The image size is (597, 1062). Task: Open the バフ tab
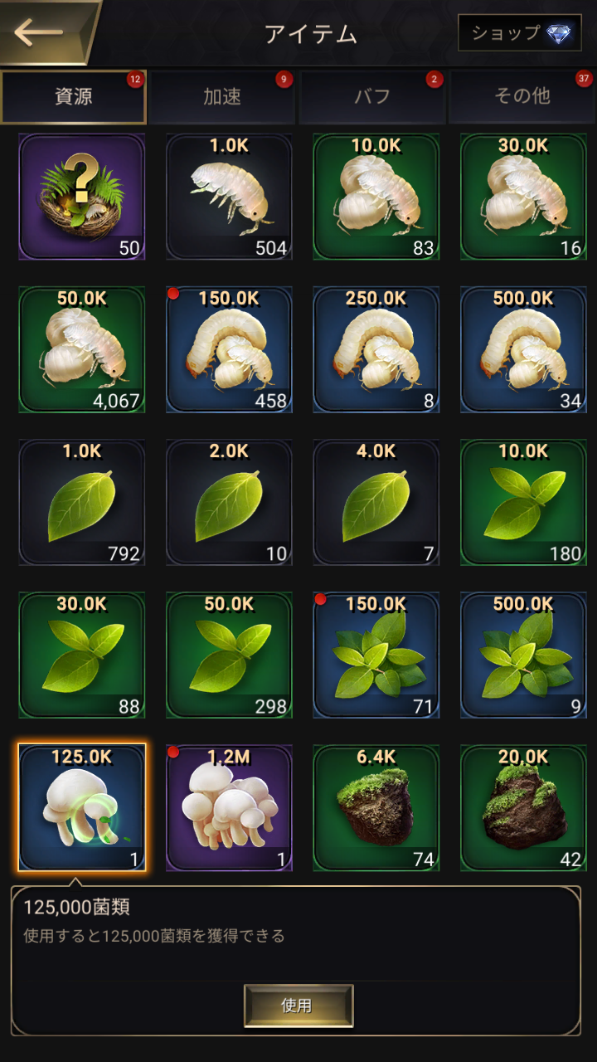[371, 97]
